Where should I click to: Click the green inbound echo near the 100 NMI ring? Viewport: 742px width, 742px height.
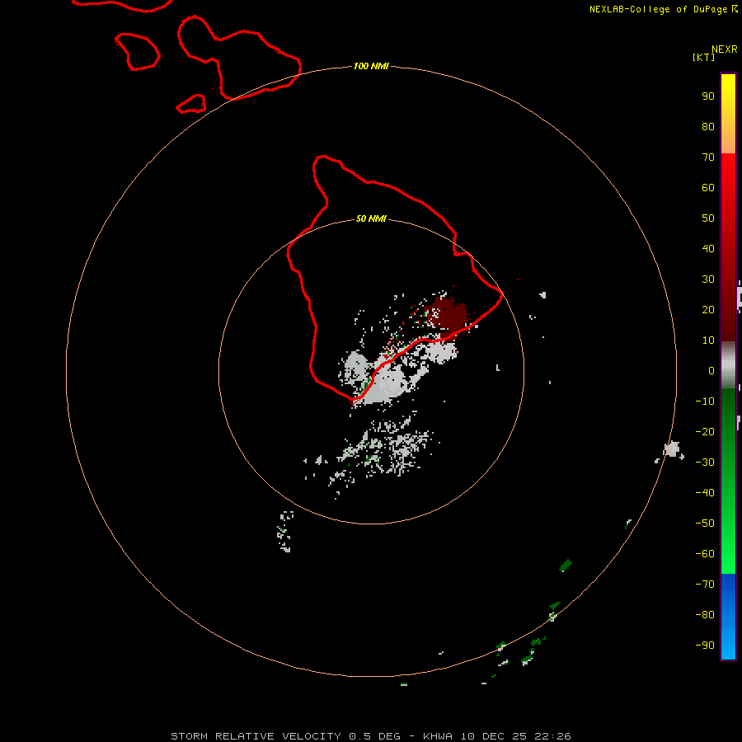click(x=566, y=565)
